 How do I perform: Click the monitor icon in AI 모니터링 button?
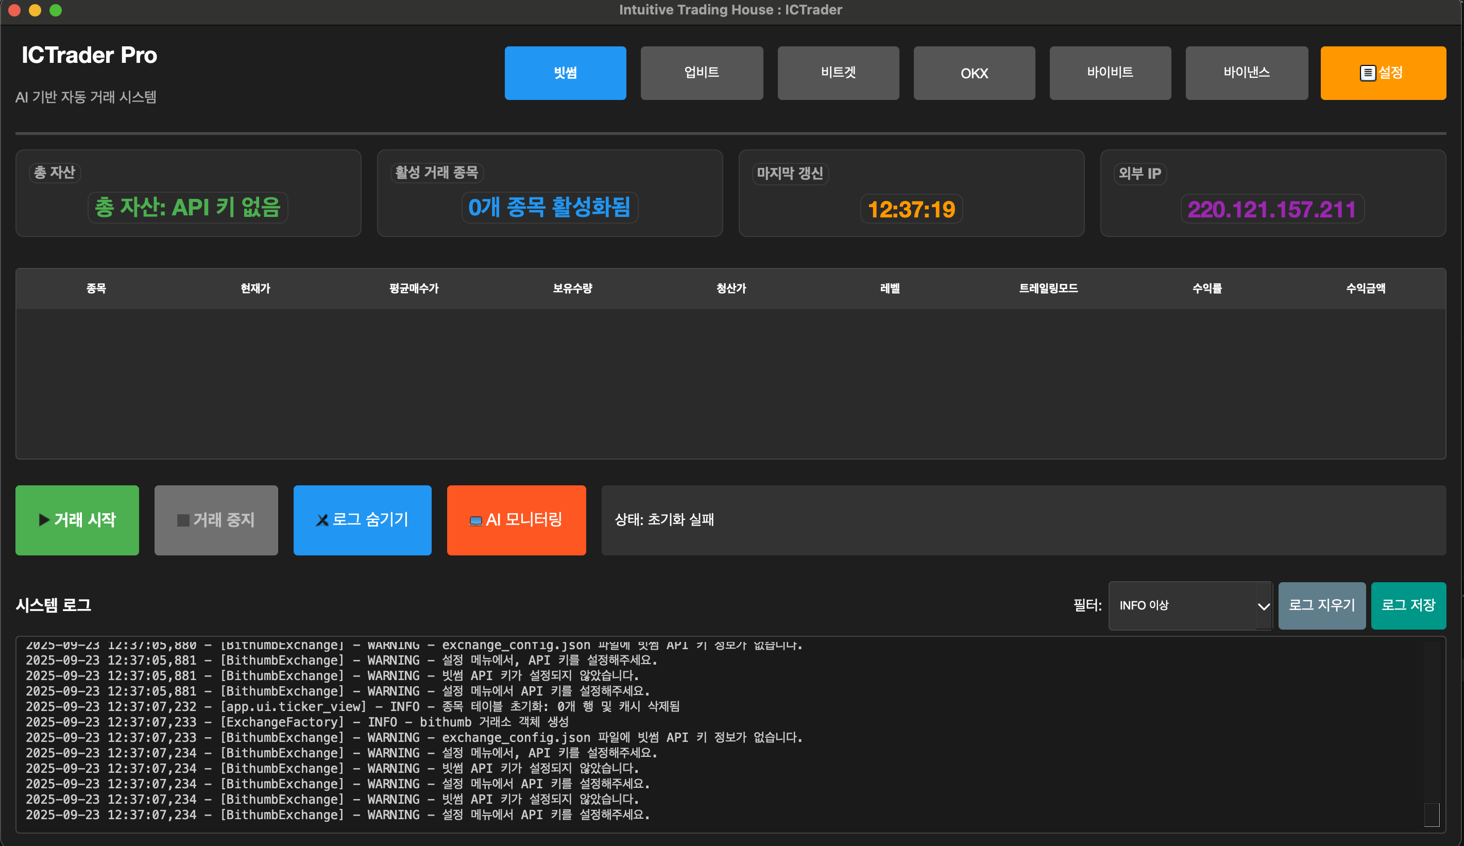pyautogui.click(x=476, y=520)
